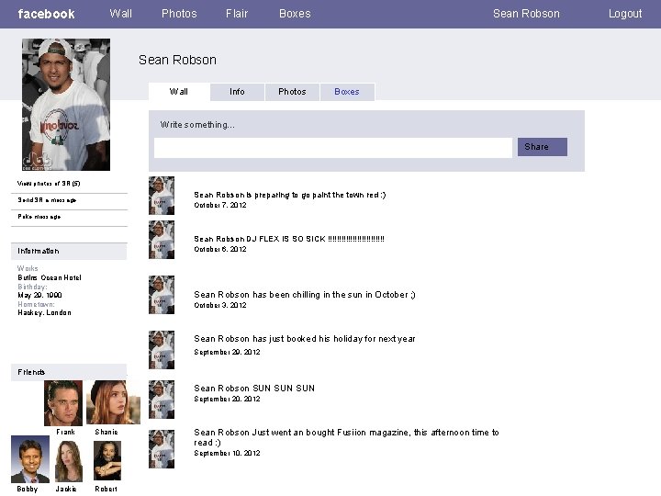
Task: Click the September 20, 2012 date
Action: [x=227, y=399]
